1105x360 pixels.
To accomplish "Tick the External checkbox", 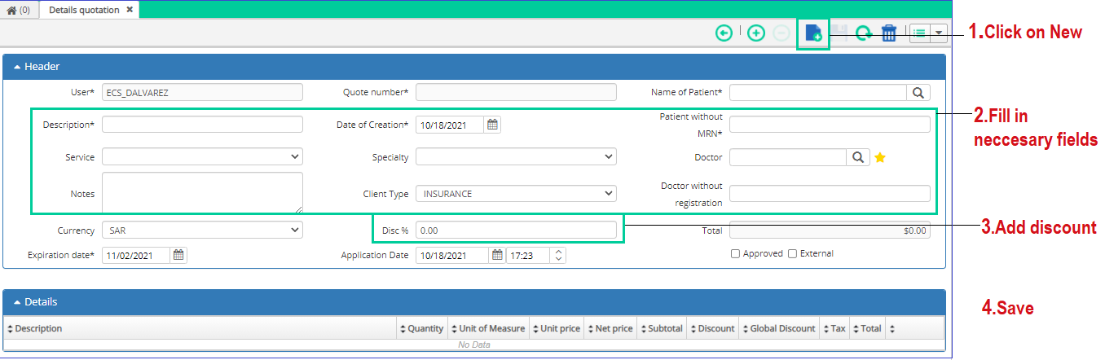I will [792, 253].
